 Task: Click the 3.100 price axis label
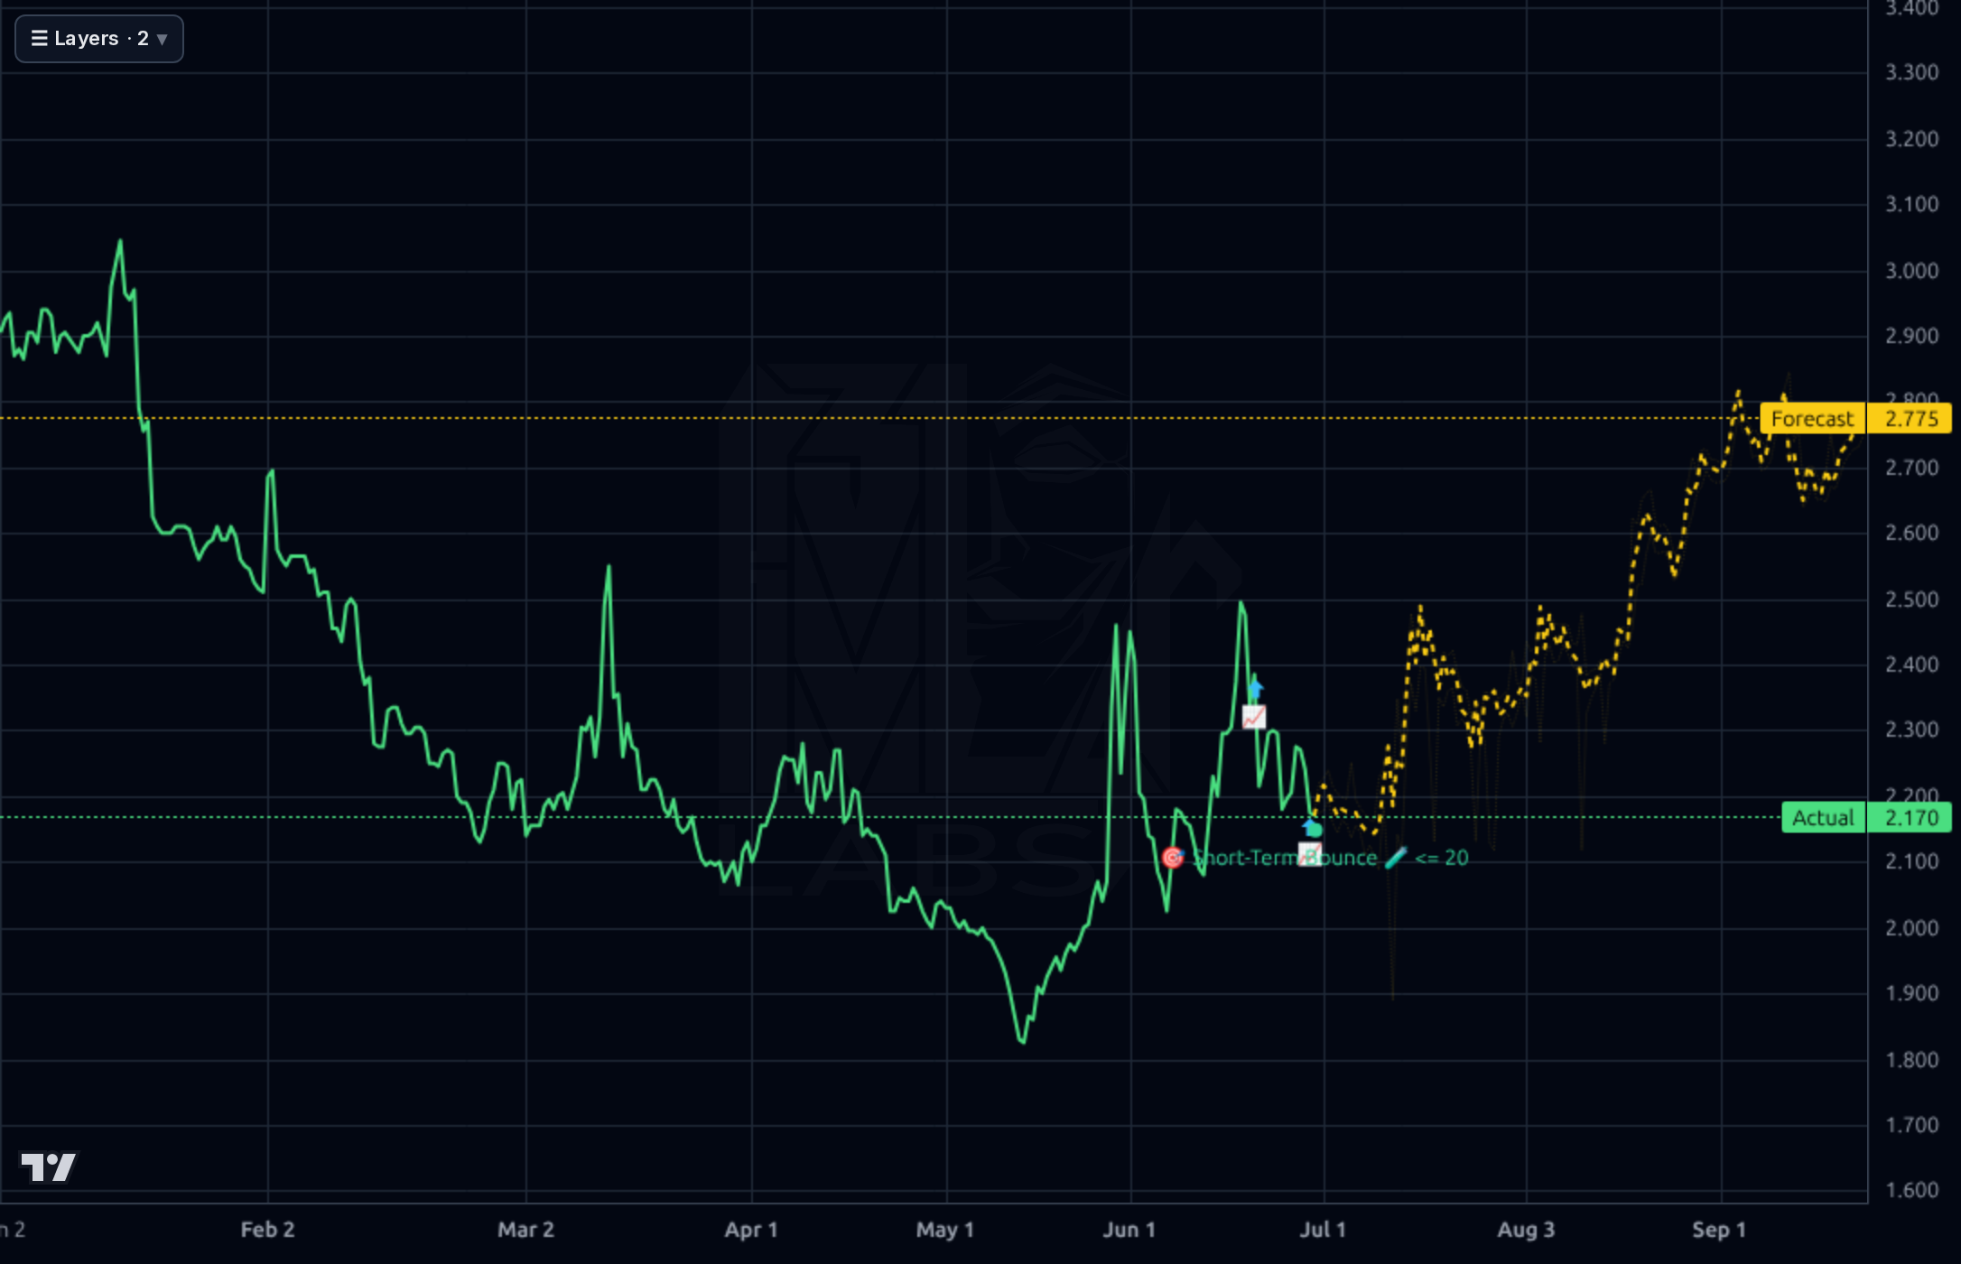[x=1912, y=204]
